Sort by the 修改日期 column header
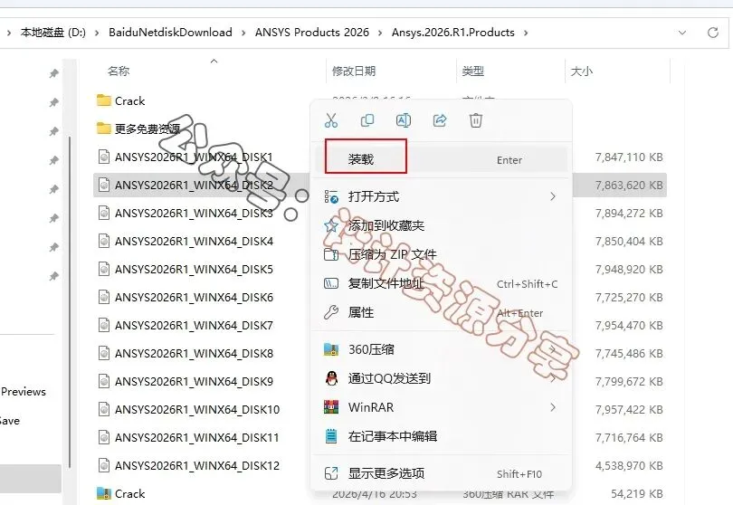The height and width of the screenshot is (505, 733). 354,71
